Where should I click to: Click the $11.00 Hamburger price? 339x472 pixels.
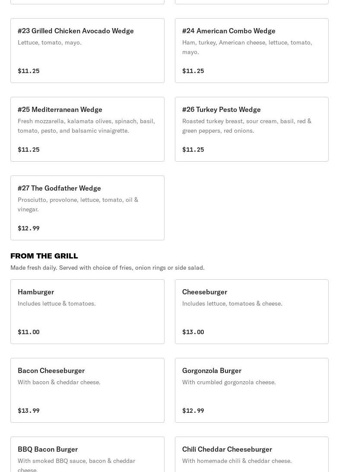point(29,332)
